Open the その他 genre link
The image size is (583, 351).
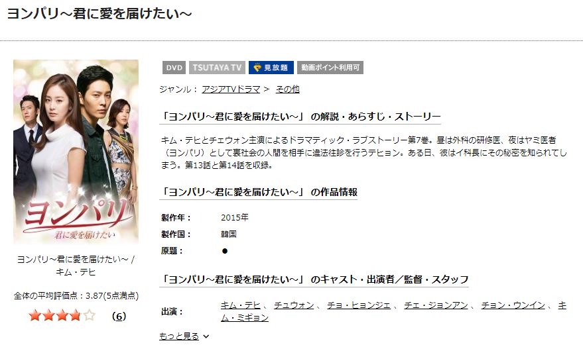pos(287,89)
